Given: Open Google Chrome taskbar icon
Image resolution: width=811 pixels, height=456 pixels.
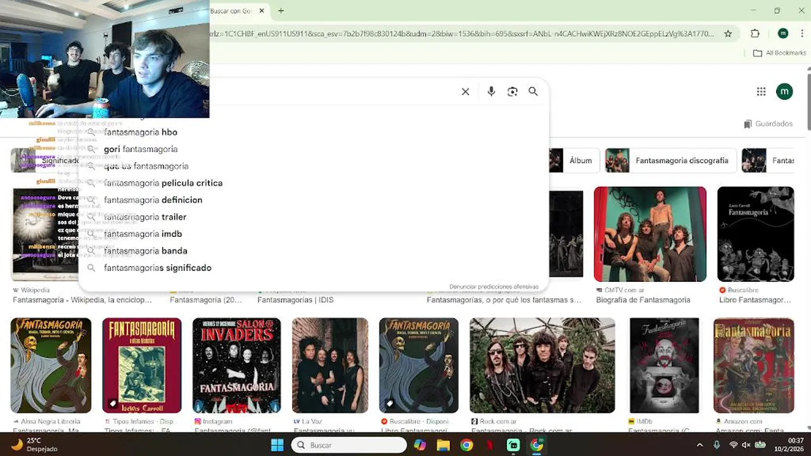Looking at the screenshot, I should pyautogui.click(x=466, y=445).
